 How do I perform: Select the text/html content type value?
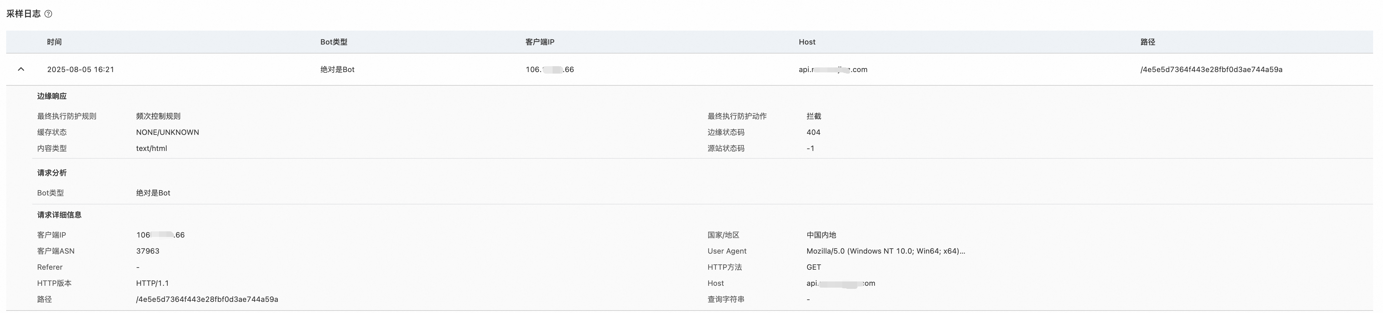click(x=151, y=148)
